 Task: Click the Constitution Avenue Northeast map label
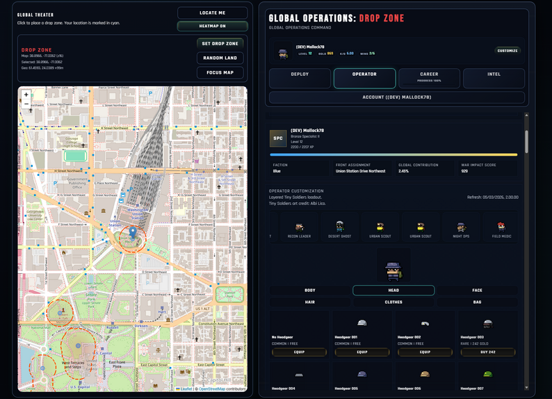tap(221, 323)
